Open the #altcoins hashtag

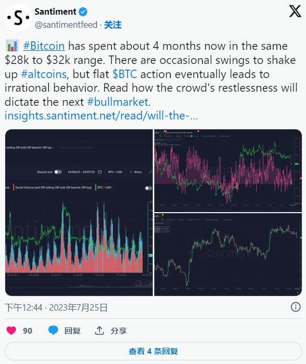(x=44, y=74)
